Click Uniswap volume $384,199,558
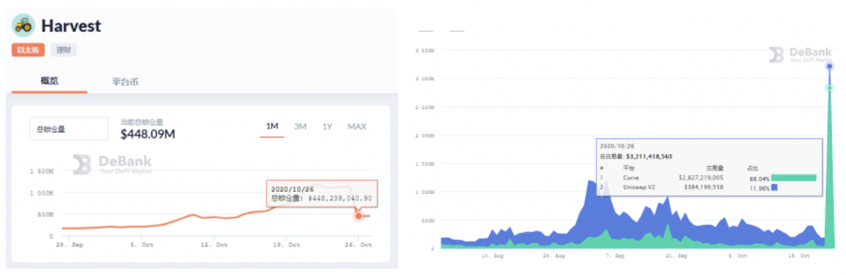The height and width of the screenshot is (275, 846). (704, 188)
